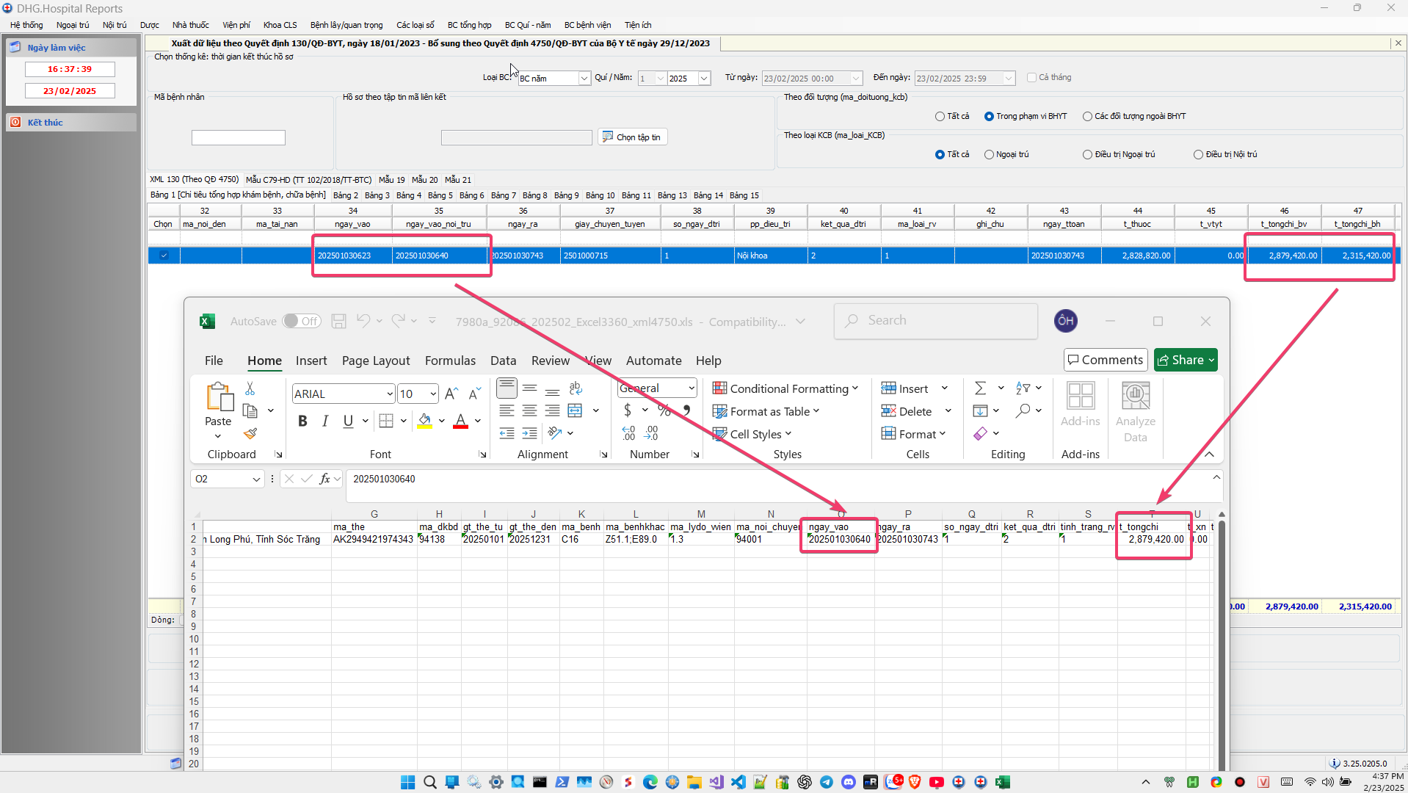The image size is (1408, 793).
Task: Expand Format as Table menu
Action: [766, 411]
